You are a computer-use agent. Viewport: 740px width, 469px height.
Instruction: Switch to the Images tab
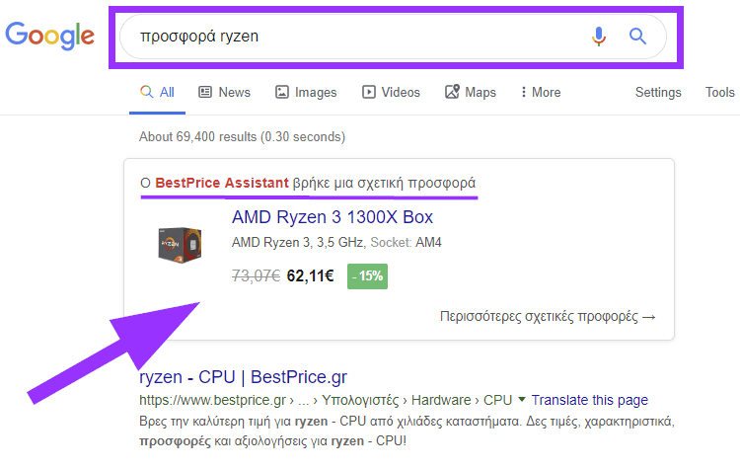coord(306,92)
